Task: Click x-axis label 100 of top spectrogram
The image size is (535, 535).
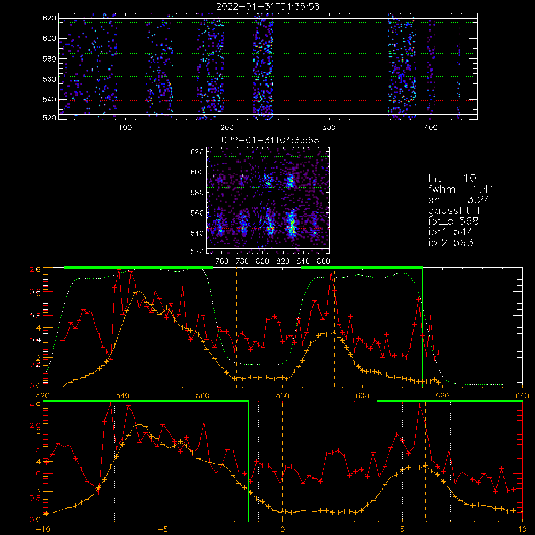Action: click(125, 128)
